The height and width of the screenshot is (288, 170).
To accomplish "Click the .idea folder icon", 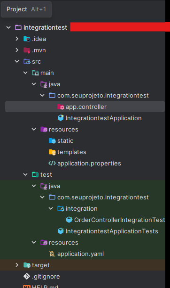I will [27, 39].
